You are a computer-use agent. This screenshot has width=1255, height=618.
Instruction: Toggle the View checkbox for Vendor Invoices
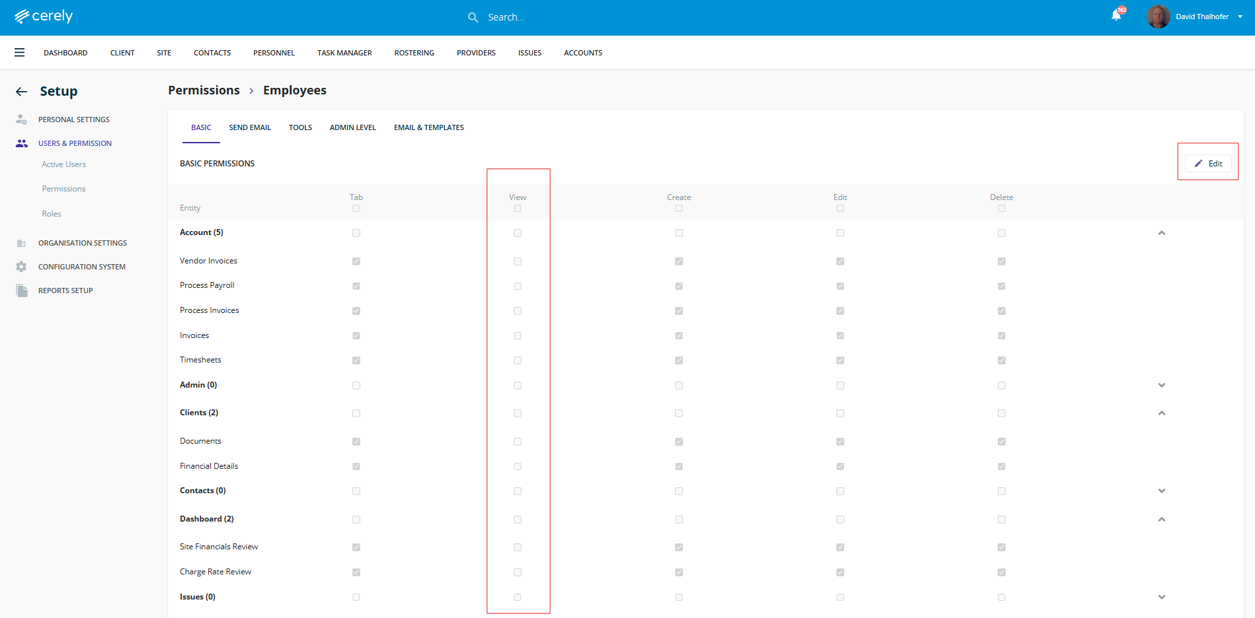[x=518, y=261]
